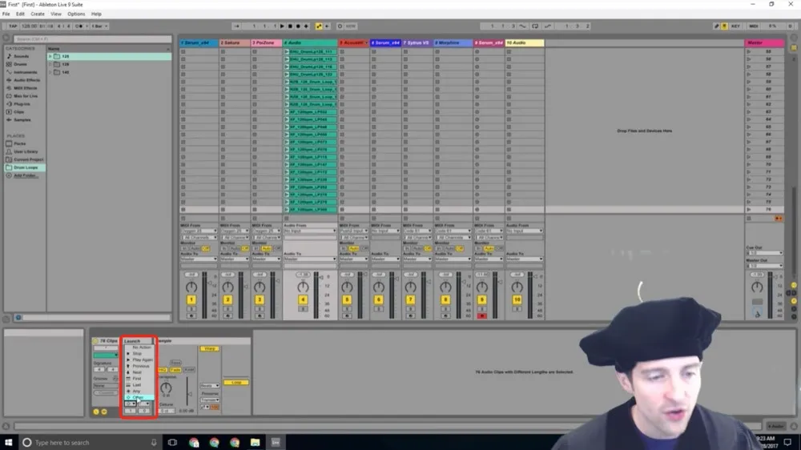
Task: Open the View menu
Action: (x=56, y=14)
